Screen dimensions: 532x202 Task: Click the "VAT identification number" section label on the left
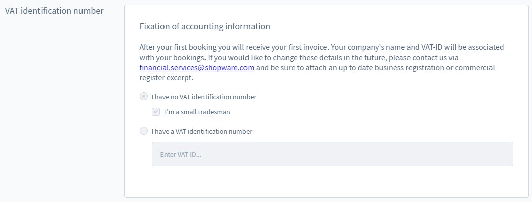54,11
